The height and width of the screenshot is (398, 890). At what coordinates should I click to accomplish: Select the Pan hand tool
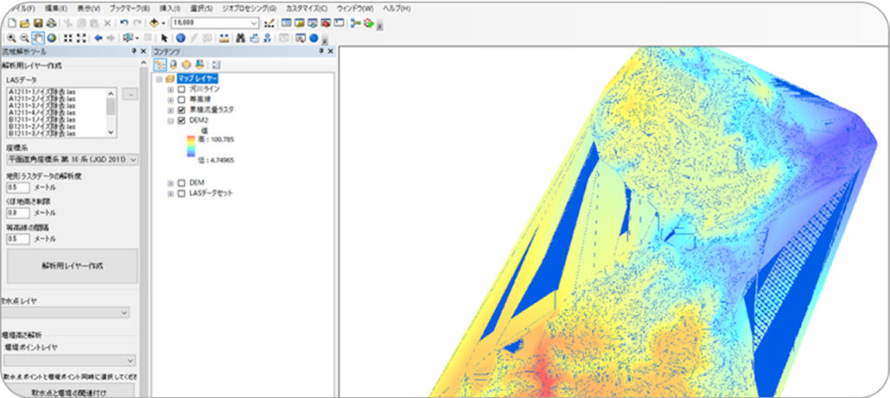point(38,37)
